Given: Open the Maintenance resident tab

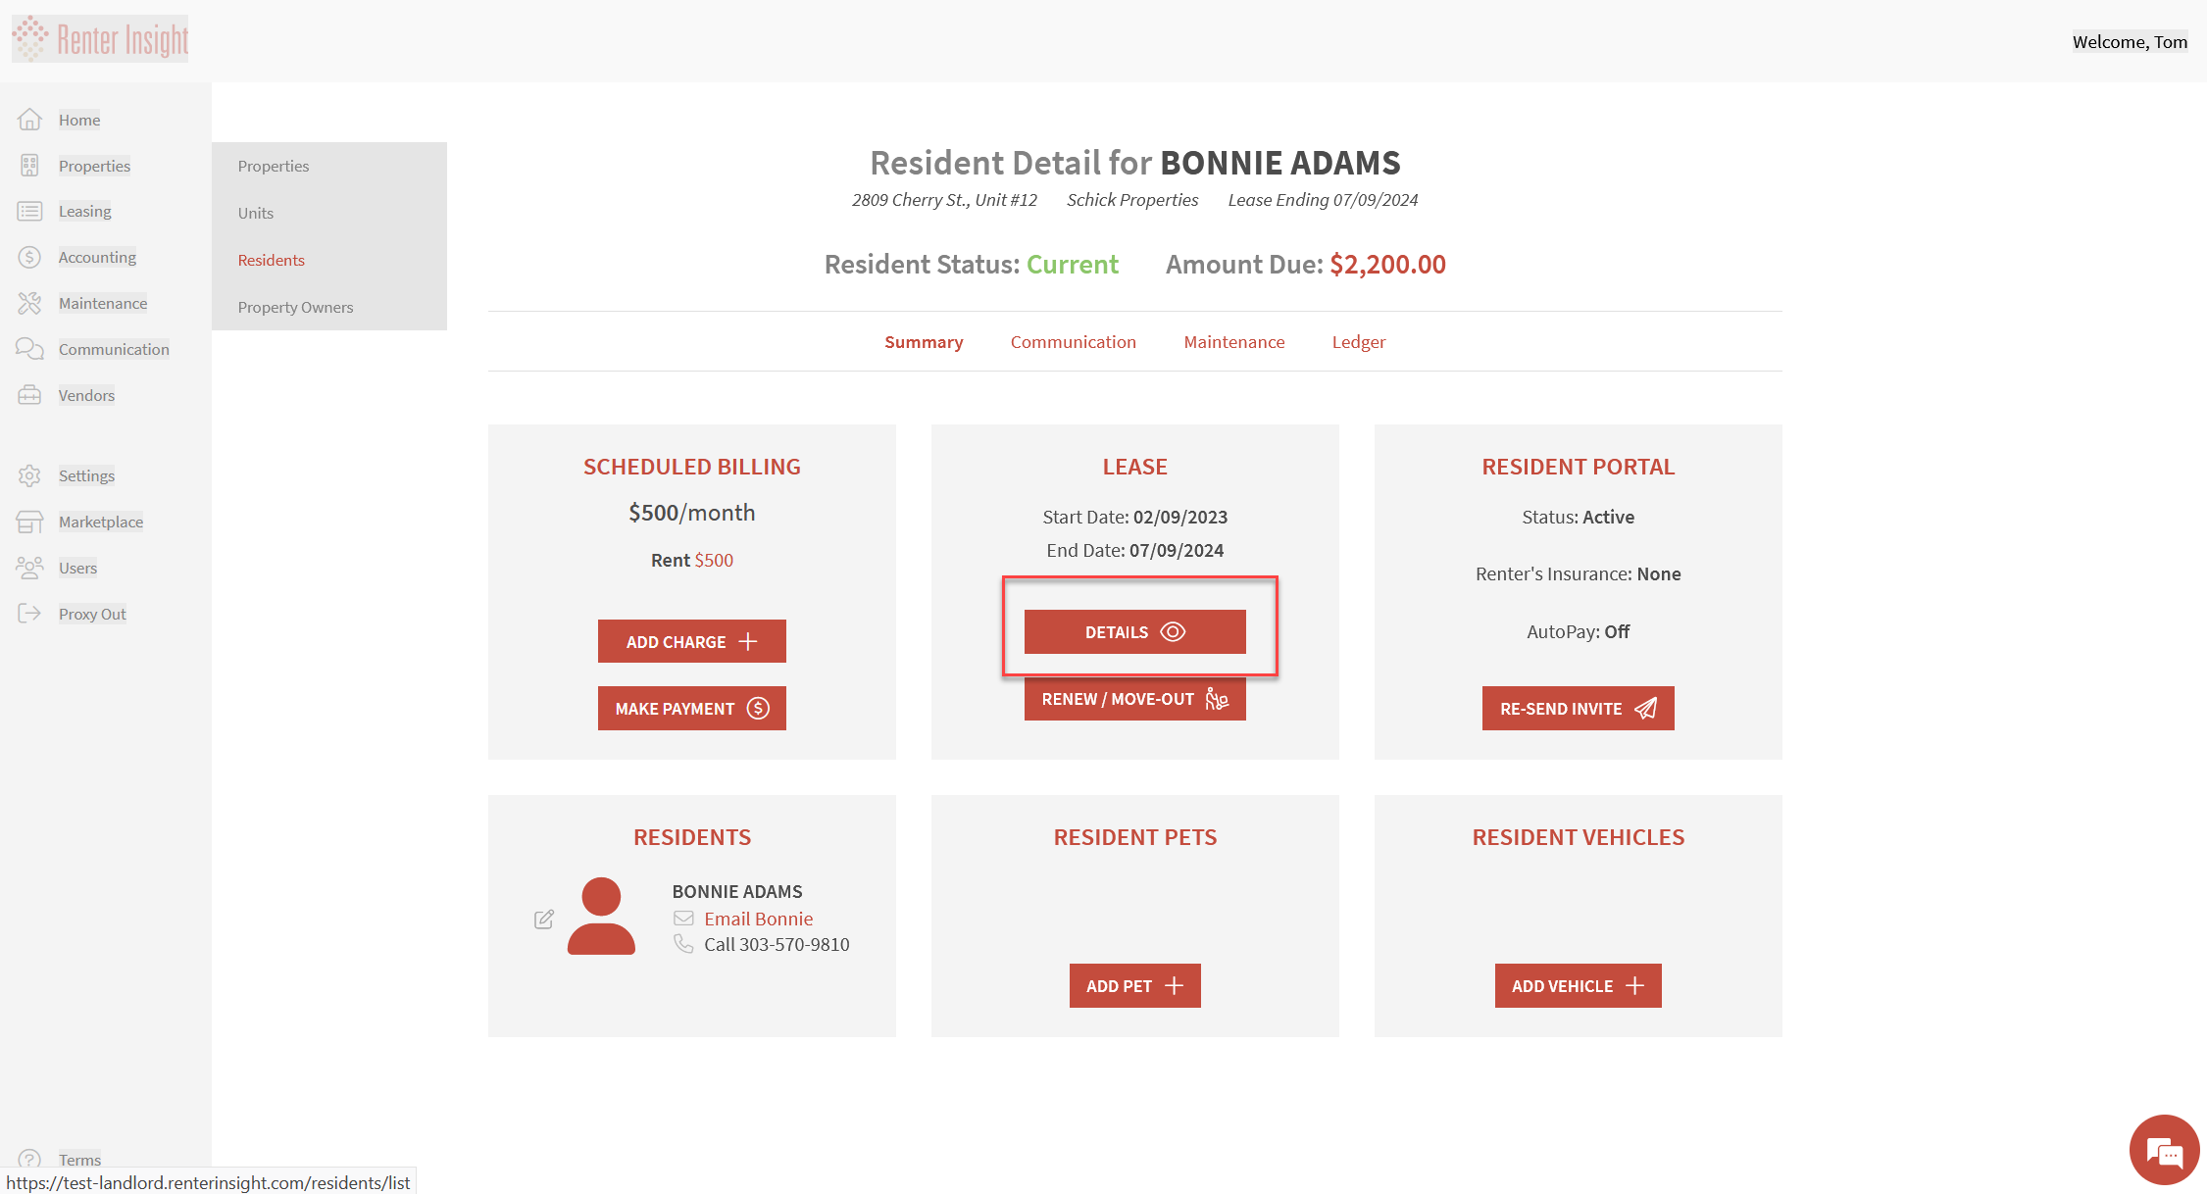Looking at the screenshot, I should click(x=1233, y=342).
